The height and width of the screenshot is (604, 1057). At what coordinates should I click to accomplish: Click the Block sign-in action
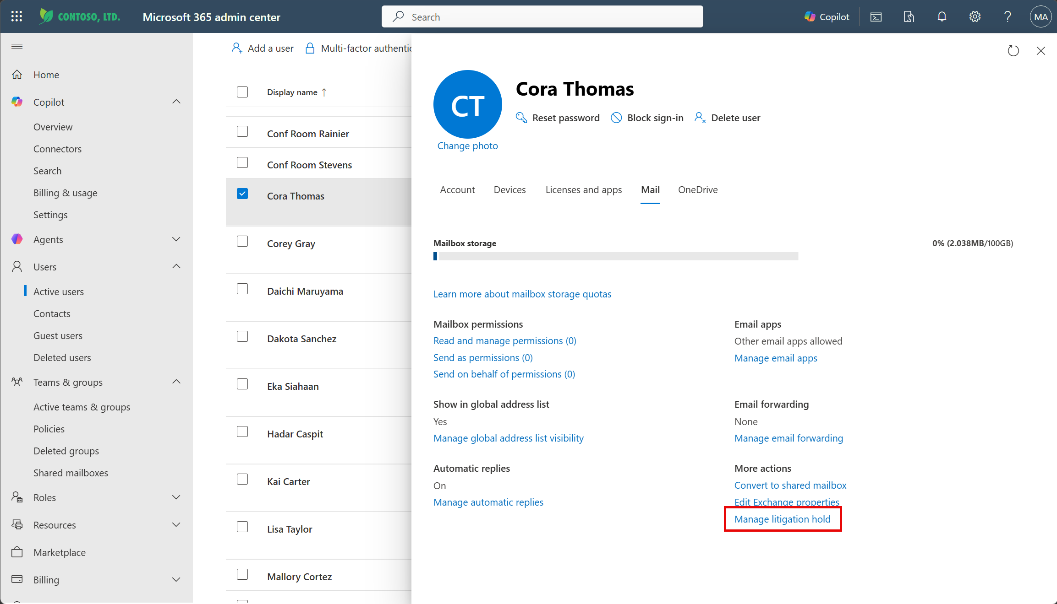pos(647,118)
